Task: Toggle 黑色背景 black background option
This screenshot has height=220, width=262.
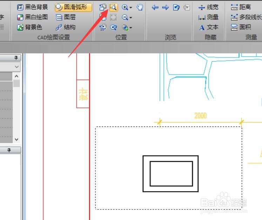Action: coord(32,7)
